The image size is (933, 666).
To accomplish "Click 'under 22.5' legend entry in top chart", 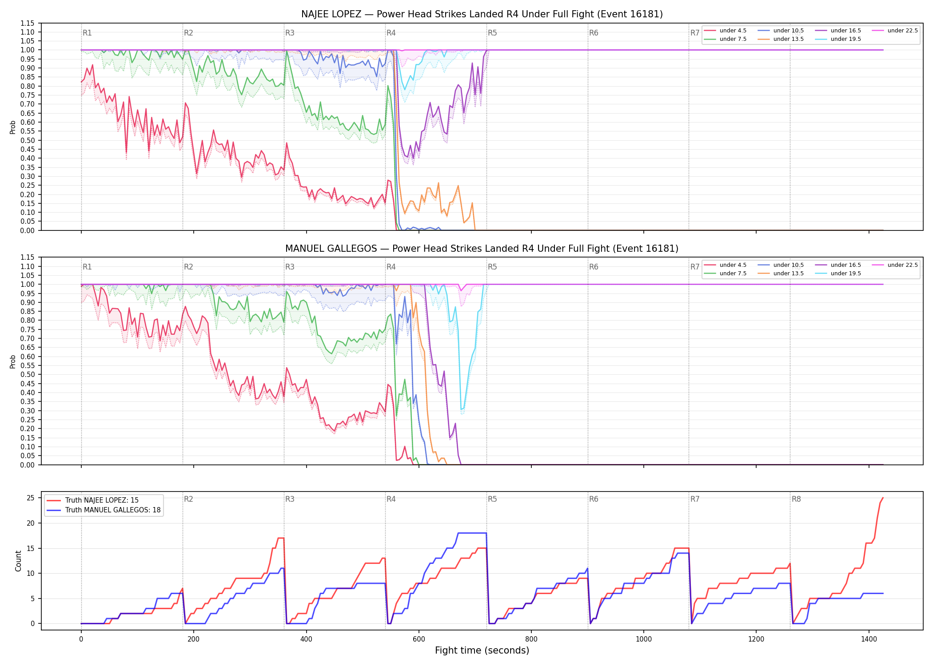I will coord(895,31).
